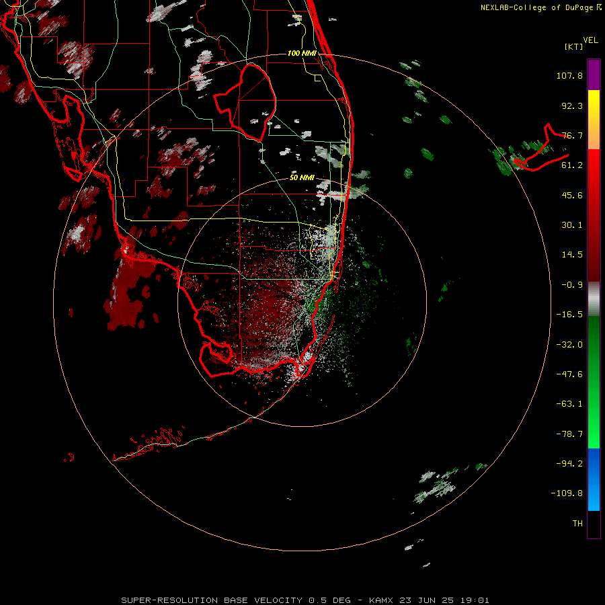Screen dimensions: 605x605
Task: Click the 92.3 legend value
Action: (572, 106)
